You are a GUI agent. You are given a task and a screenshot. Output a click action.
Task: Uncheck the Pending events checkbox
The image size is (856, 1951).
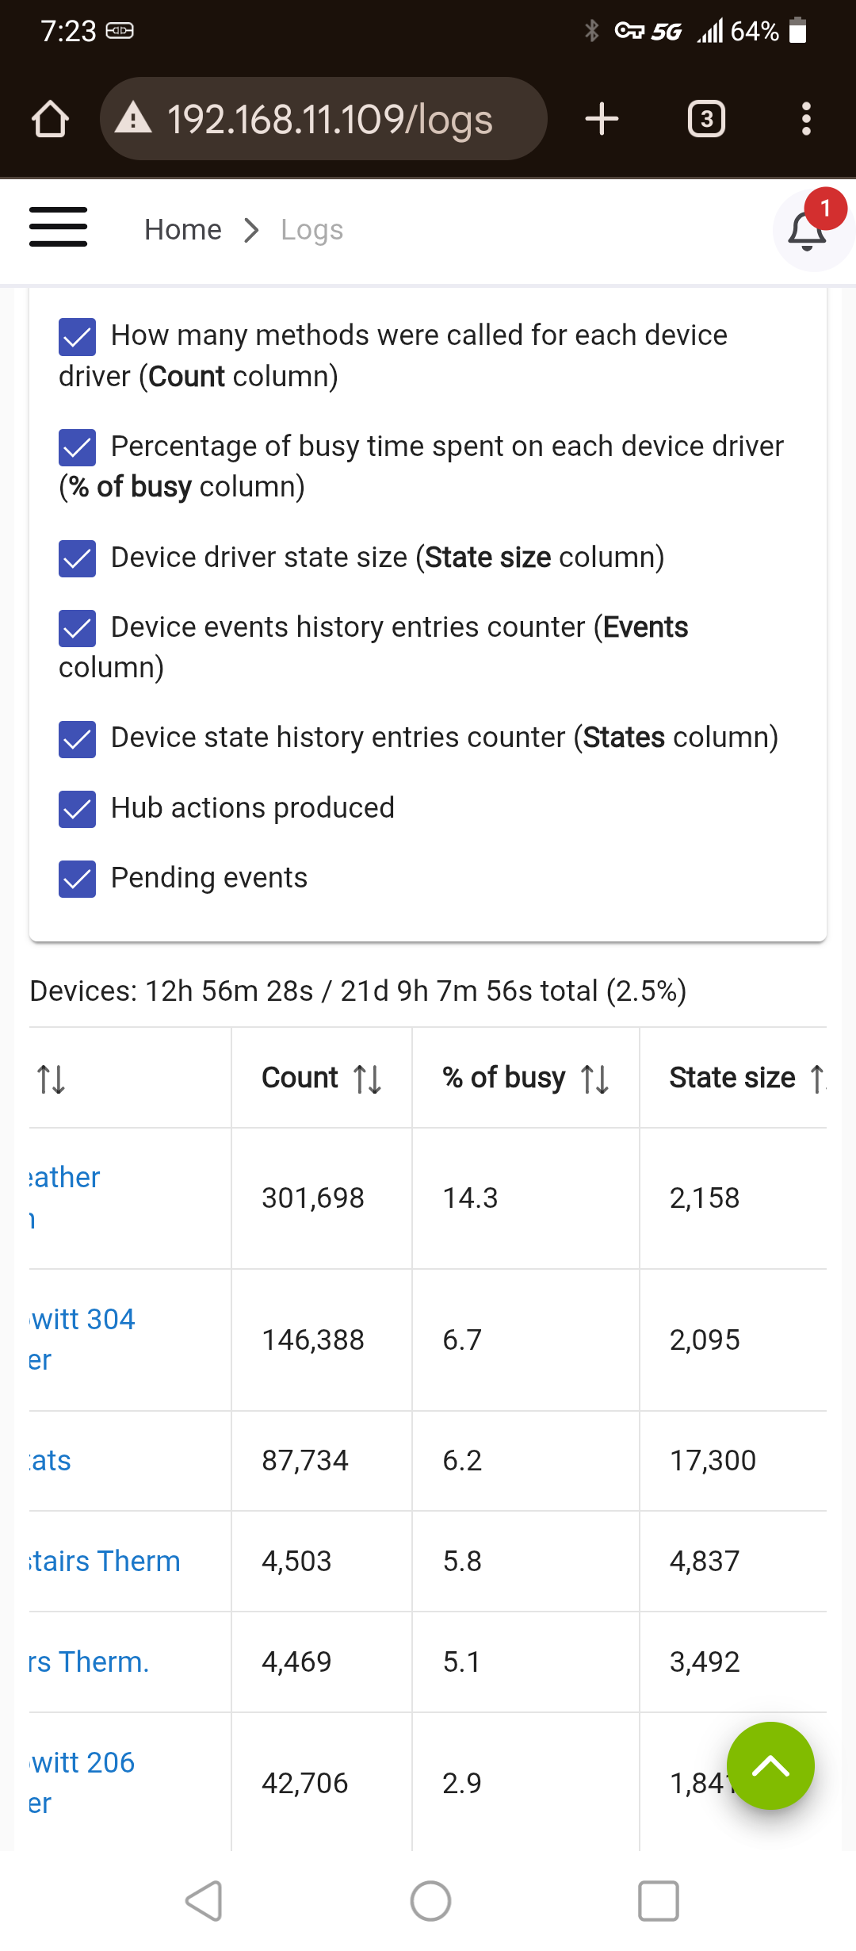pos(78,879)
